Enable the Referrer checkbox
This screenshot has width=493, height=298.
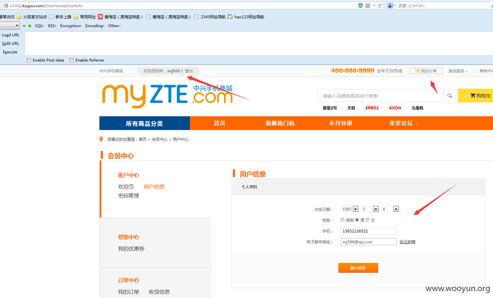pyautogui.click(x=71, y=60)
